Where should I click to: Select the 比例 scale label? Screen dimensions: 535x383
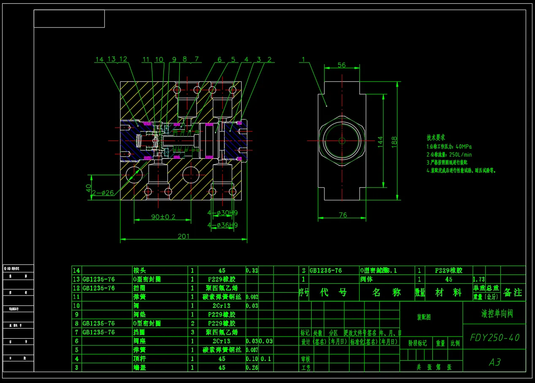pos(455,343)
